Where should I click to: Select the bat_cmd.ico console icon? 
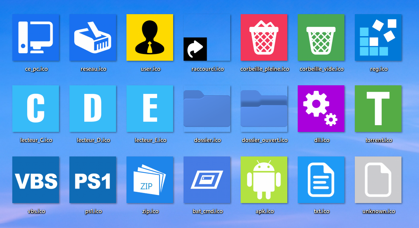point(207,180)
